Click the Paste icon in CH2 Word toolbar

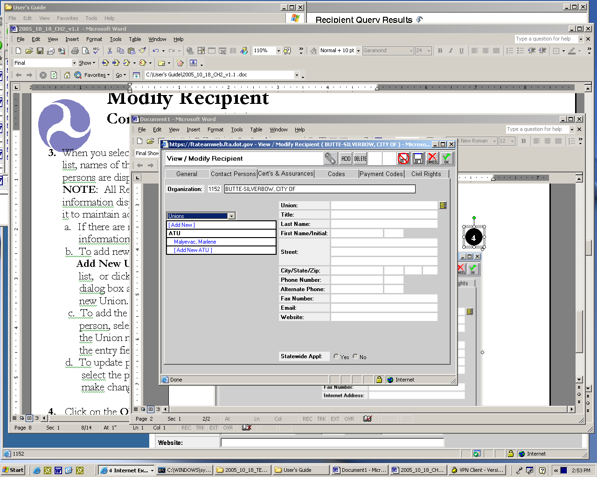(x=132, y=50)
